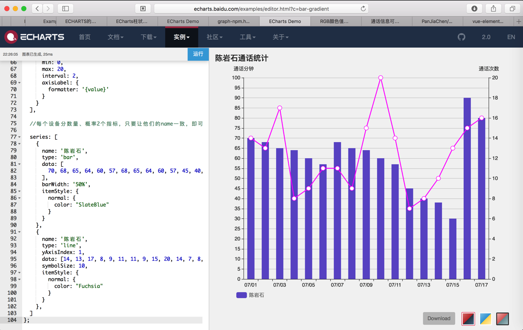Click the Safari address bar

tap(261, 8)
